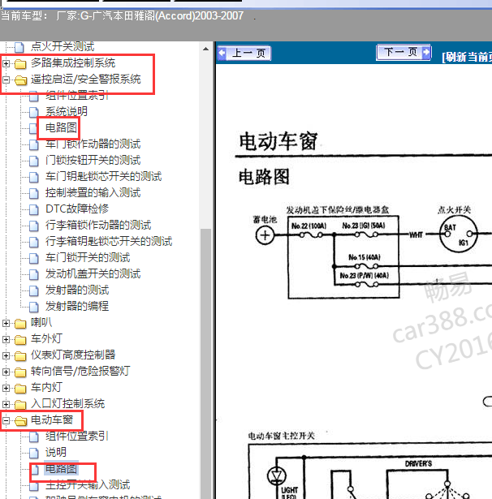Click page icon beside 发射器的编程
The height and width of the screenshot is (499, 492).
click(x=34, y=307)
